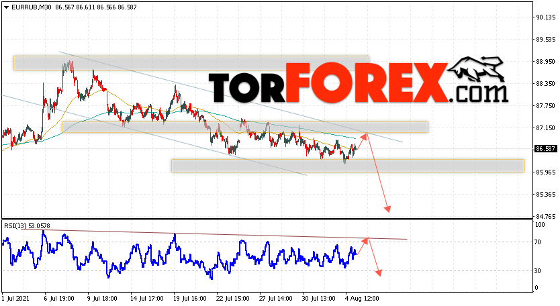Click the 89.535 price axis label
The image size is (560, 306).
click(545, 40)
